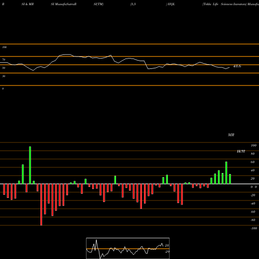The image size is (259, 259).
Task: Click the RSI axis label 0
Action: (x=3, y=89)
